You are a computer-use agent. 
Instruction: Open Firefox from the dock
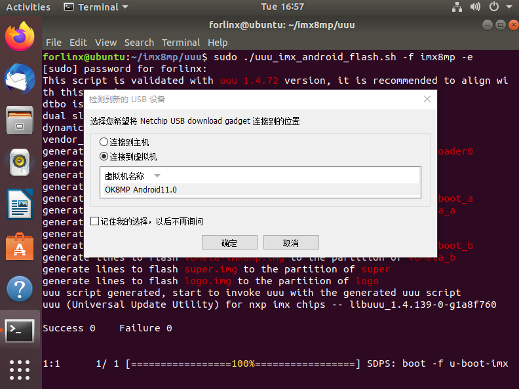tap(20, 37)
